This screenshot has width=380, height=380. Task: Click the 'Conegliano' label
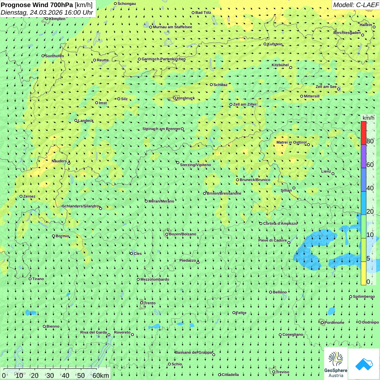point(293,335)
